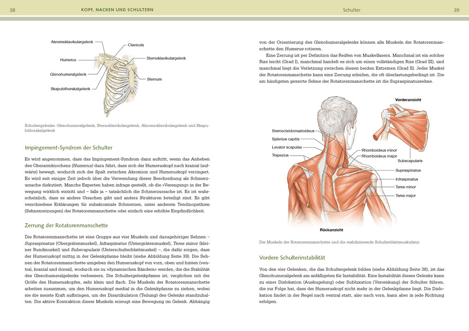This screenshot has height=331, width=469.
Task: Click the 'Clavicula' diagram label
Action: pyautogui.click(x=136, y=45)
